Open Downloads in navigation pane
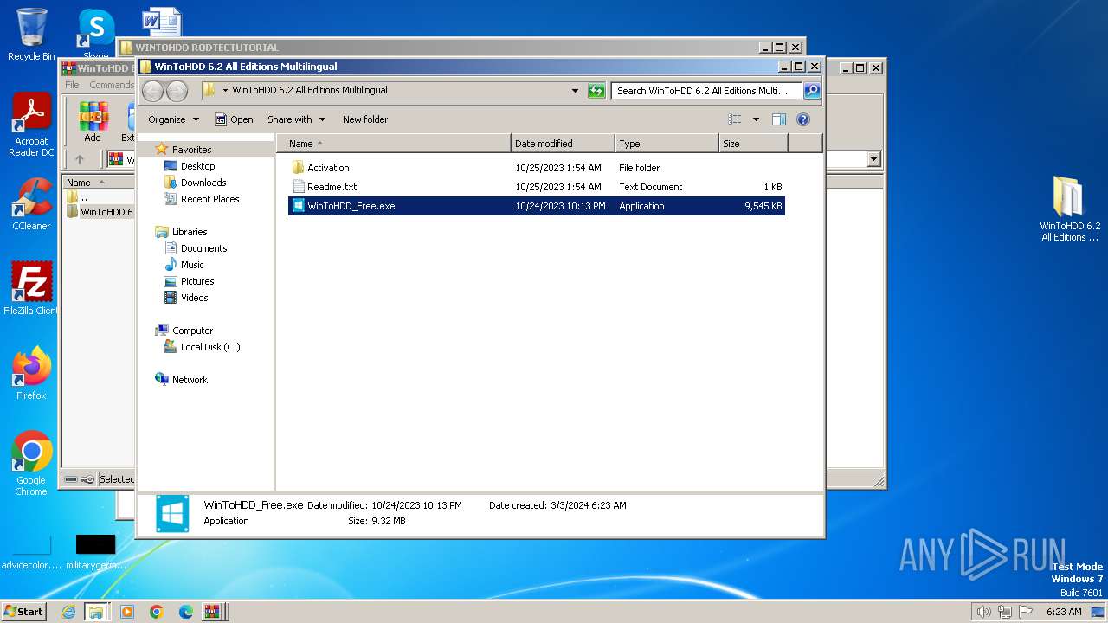This screenshot has width=1108, height=623. pos(203,183)
